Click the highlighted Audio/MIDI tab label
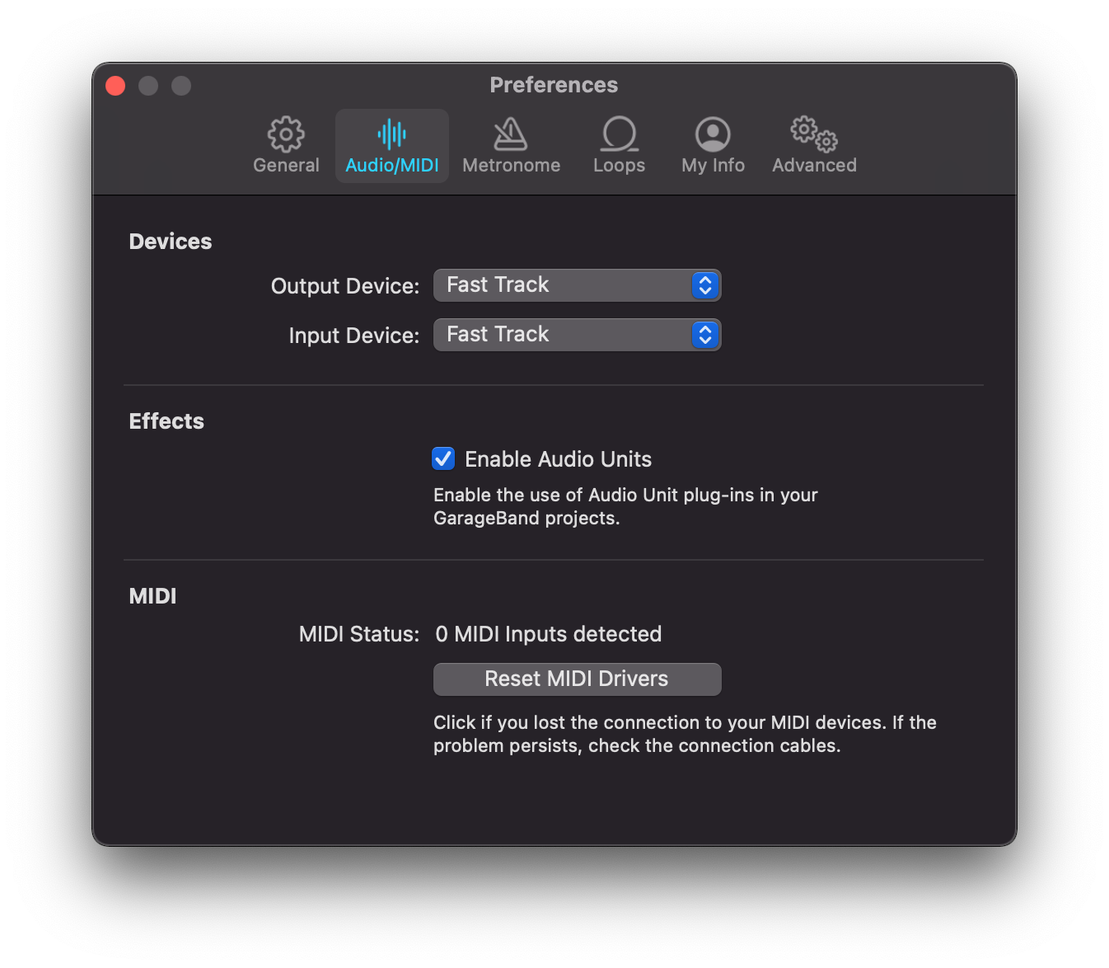Screen dimensions: 1109x968 391,164
